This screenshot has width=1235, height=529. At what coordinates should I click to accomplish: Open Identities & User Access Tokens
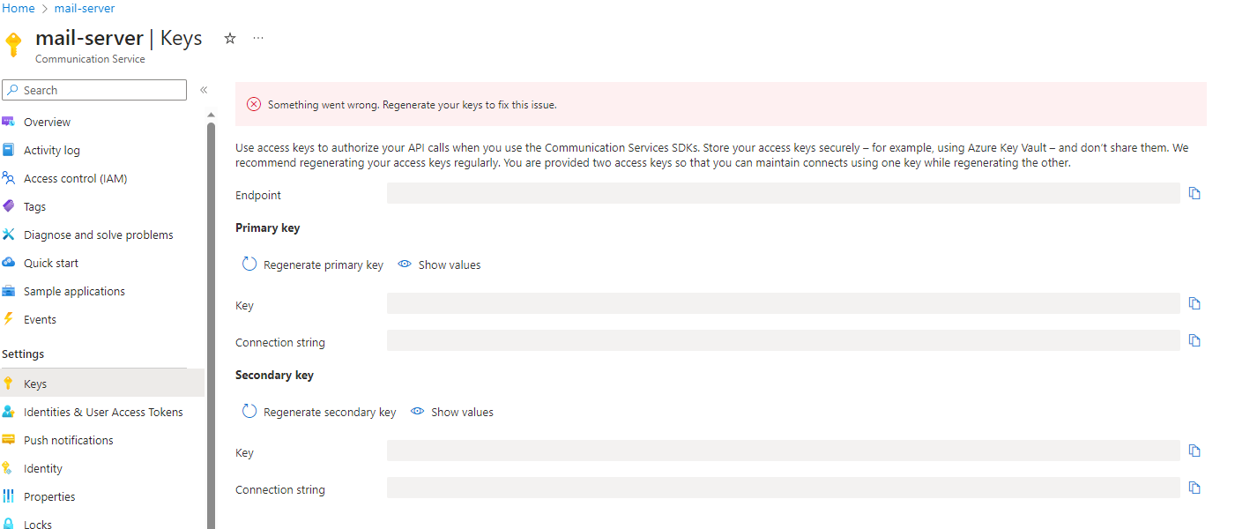102,412
